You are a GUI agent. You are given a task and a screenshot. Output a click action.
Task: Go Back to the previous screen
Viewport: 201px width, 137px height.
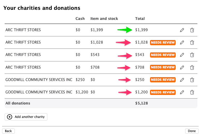pos(8,131)
